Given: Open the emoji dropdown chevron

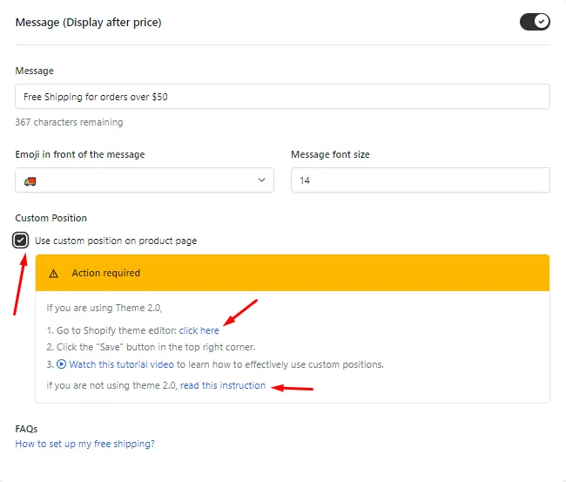Looking at the screenshot, I should coord(262,180).
